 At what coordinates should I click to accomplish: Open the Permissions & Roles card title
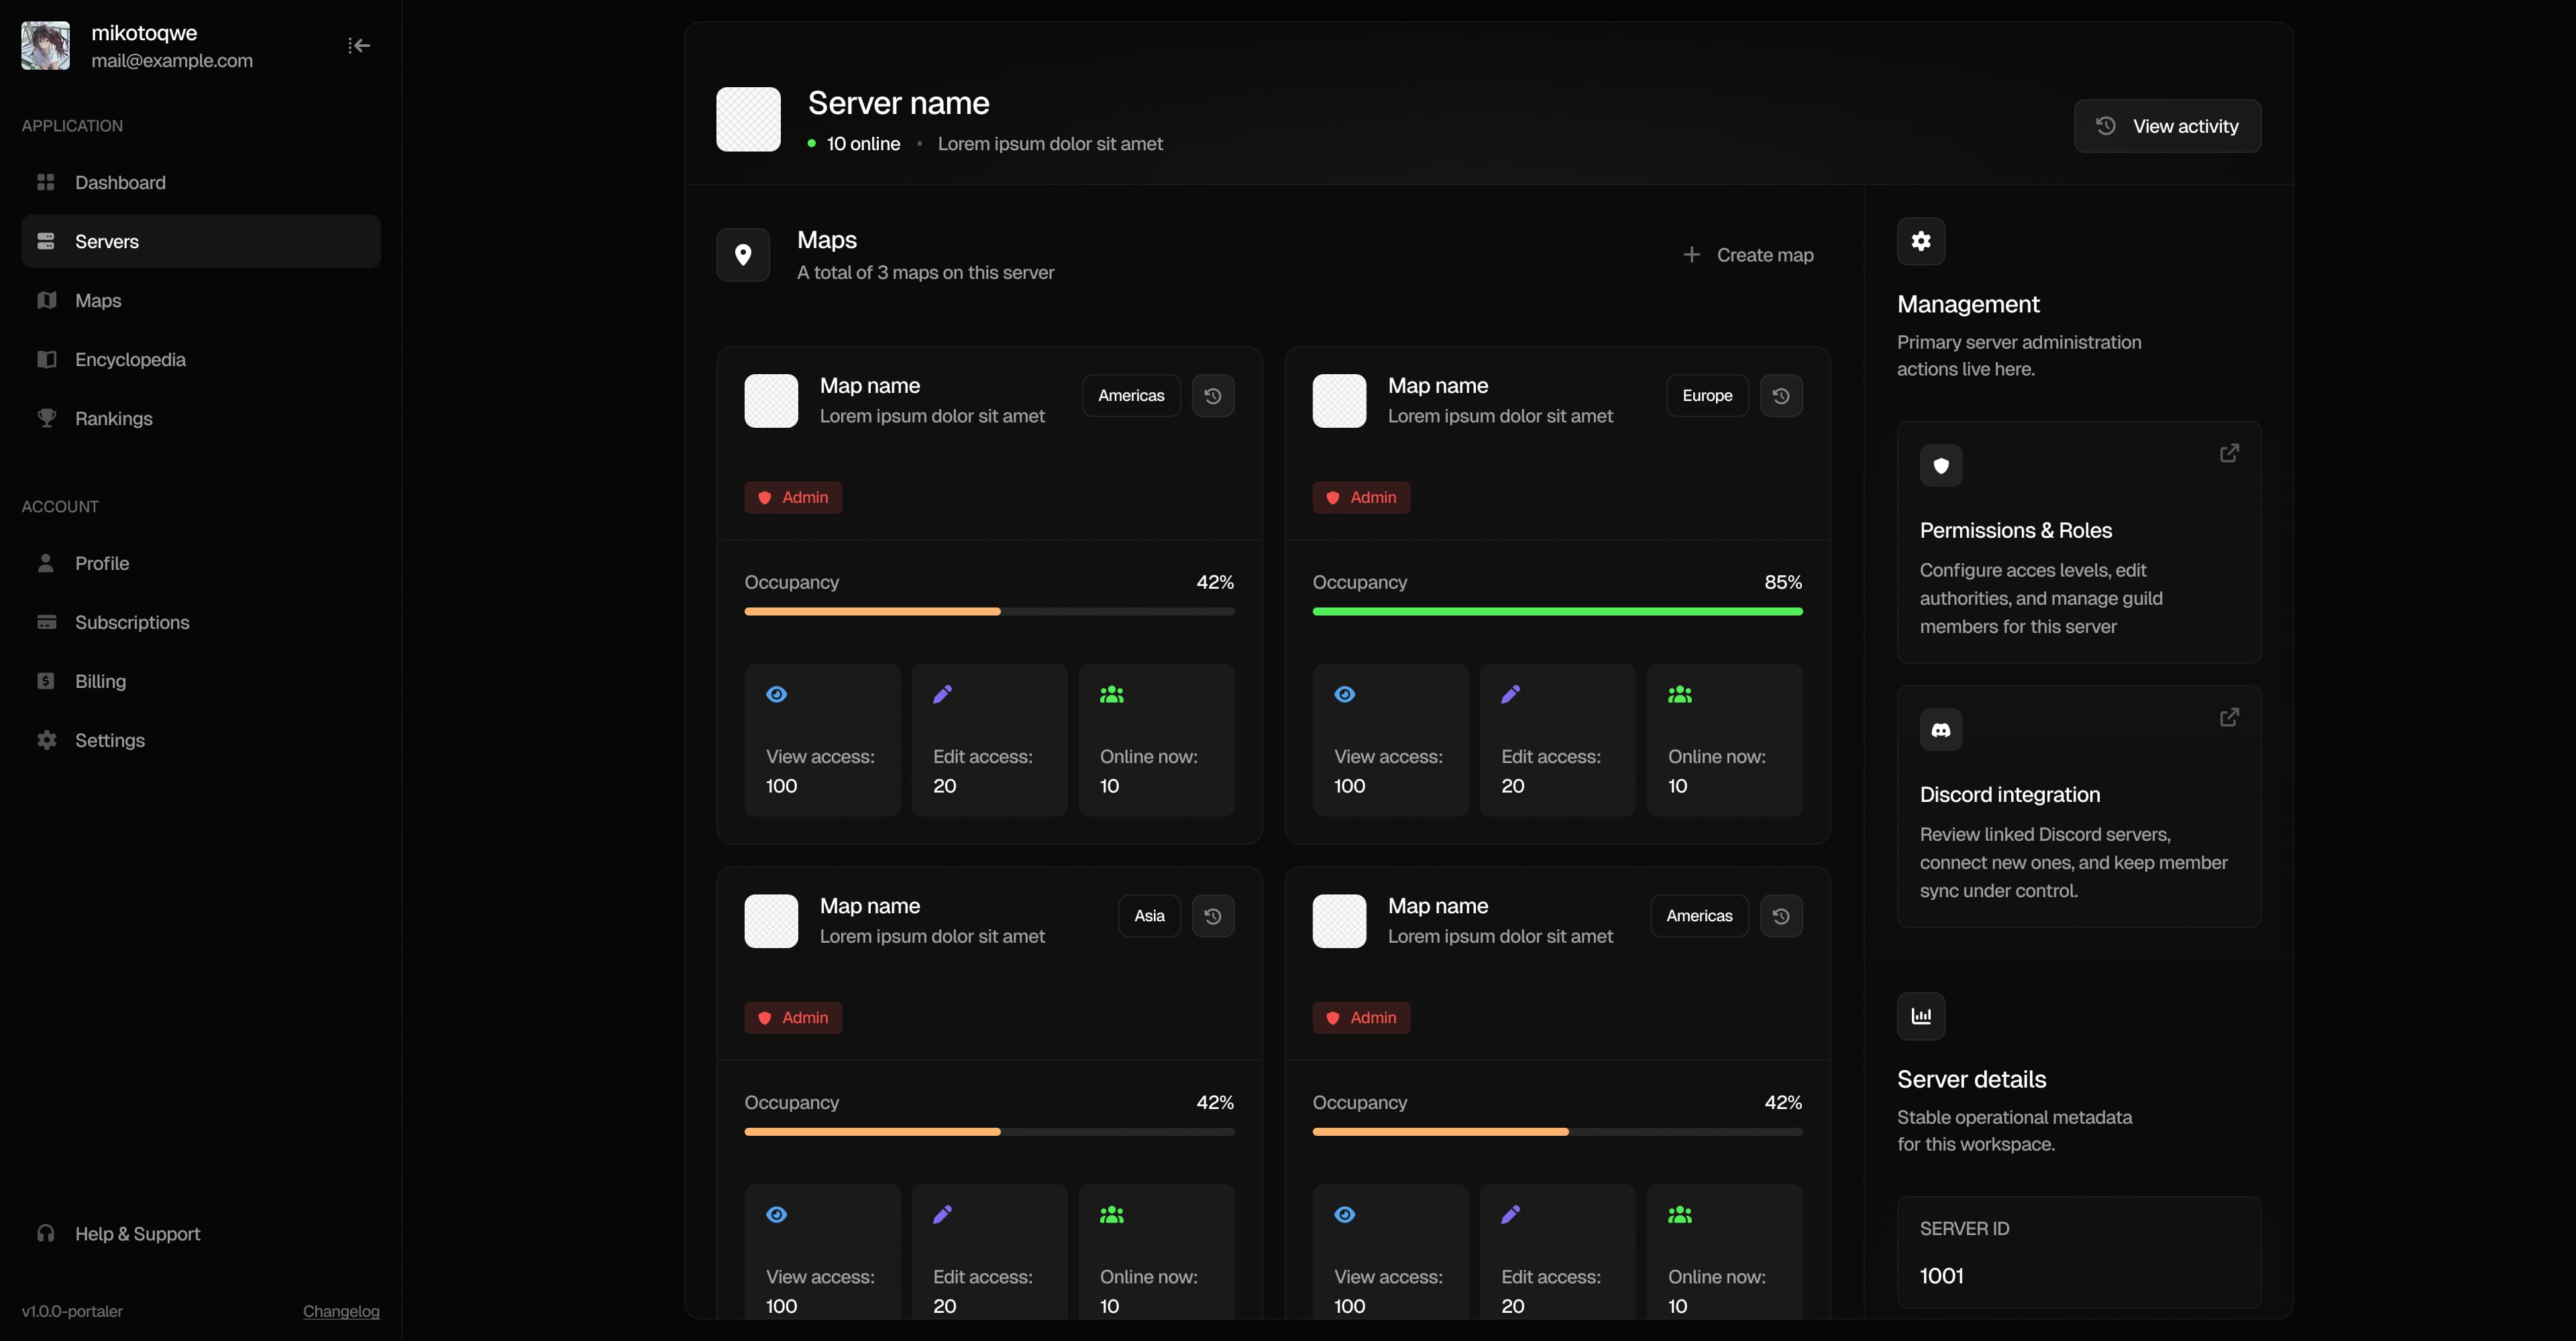2016,530
